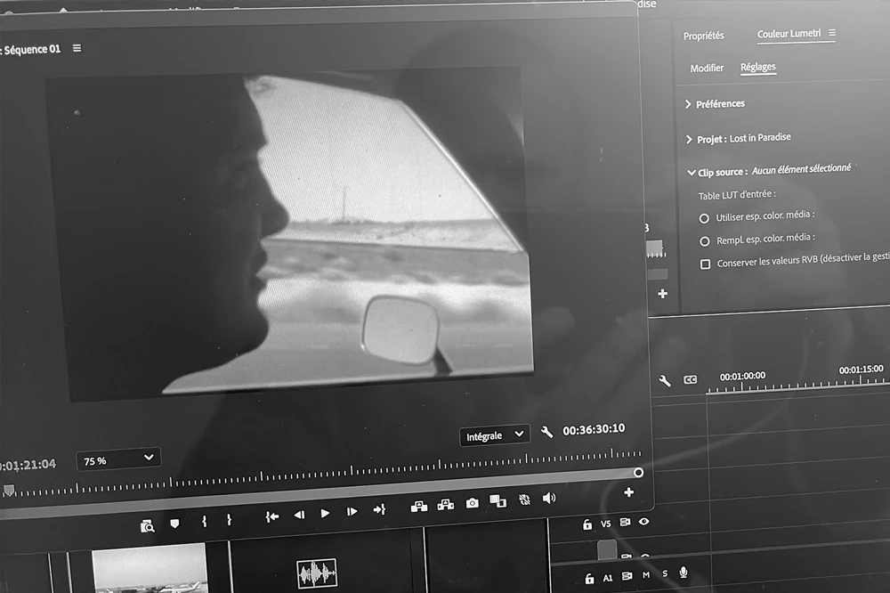The height and width of the screenshot is (593, 890).
Task: Click the 00:01:00:00 mark on timeline ruler
Action: pos(742,376)
